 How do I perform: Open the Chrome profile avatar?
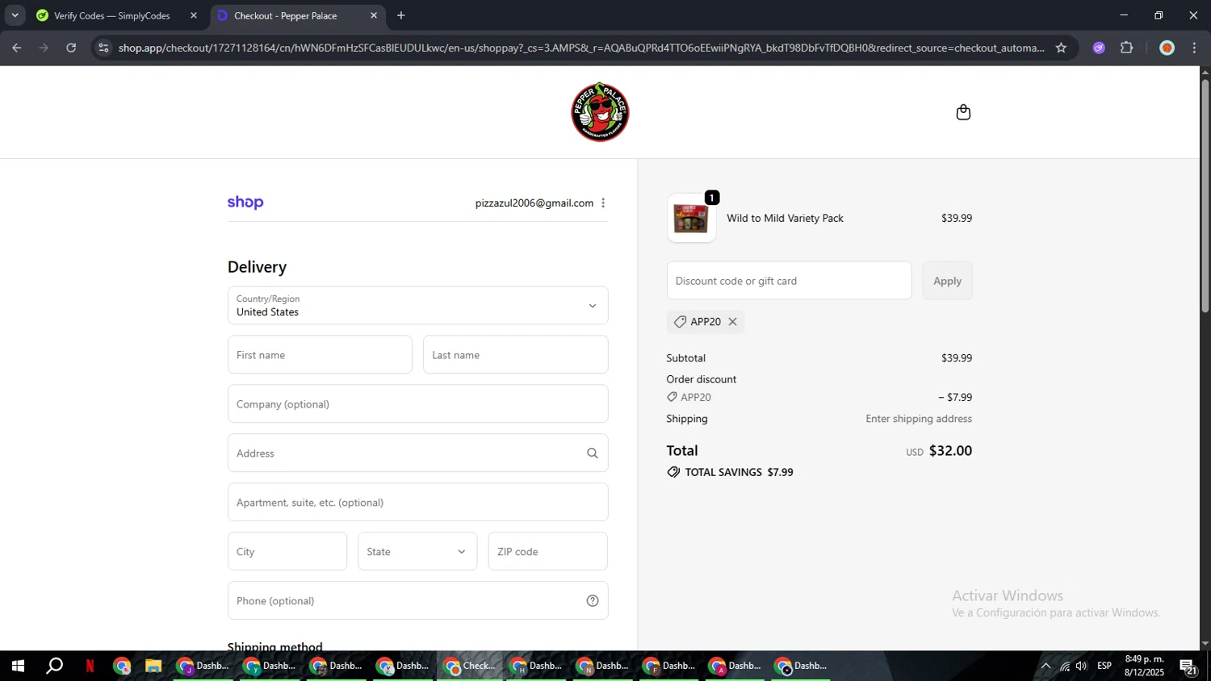tap(1167, 48)
